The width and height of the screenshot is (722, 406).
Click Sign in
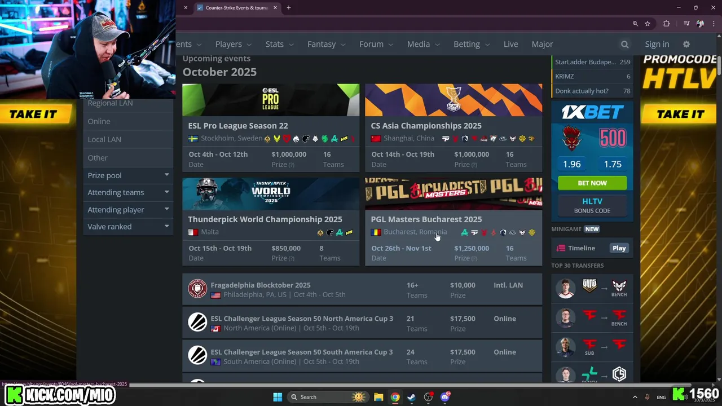(x=657, y=44)
